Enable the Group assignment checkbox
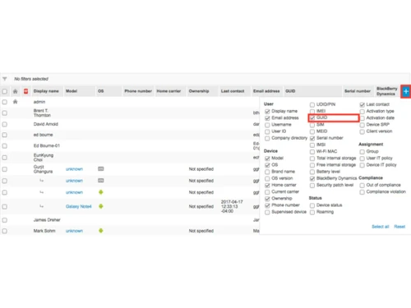This screenshot has height=308, width=411. [363, 152]
